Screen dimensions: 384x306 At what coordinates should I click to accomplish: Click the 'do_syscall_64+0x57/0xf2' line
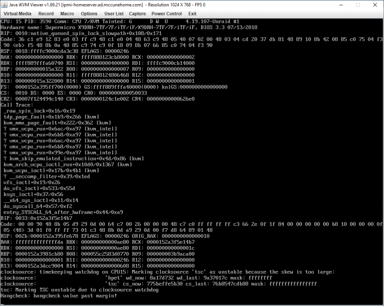38,206
